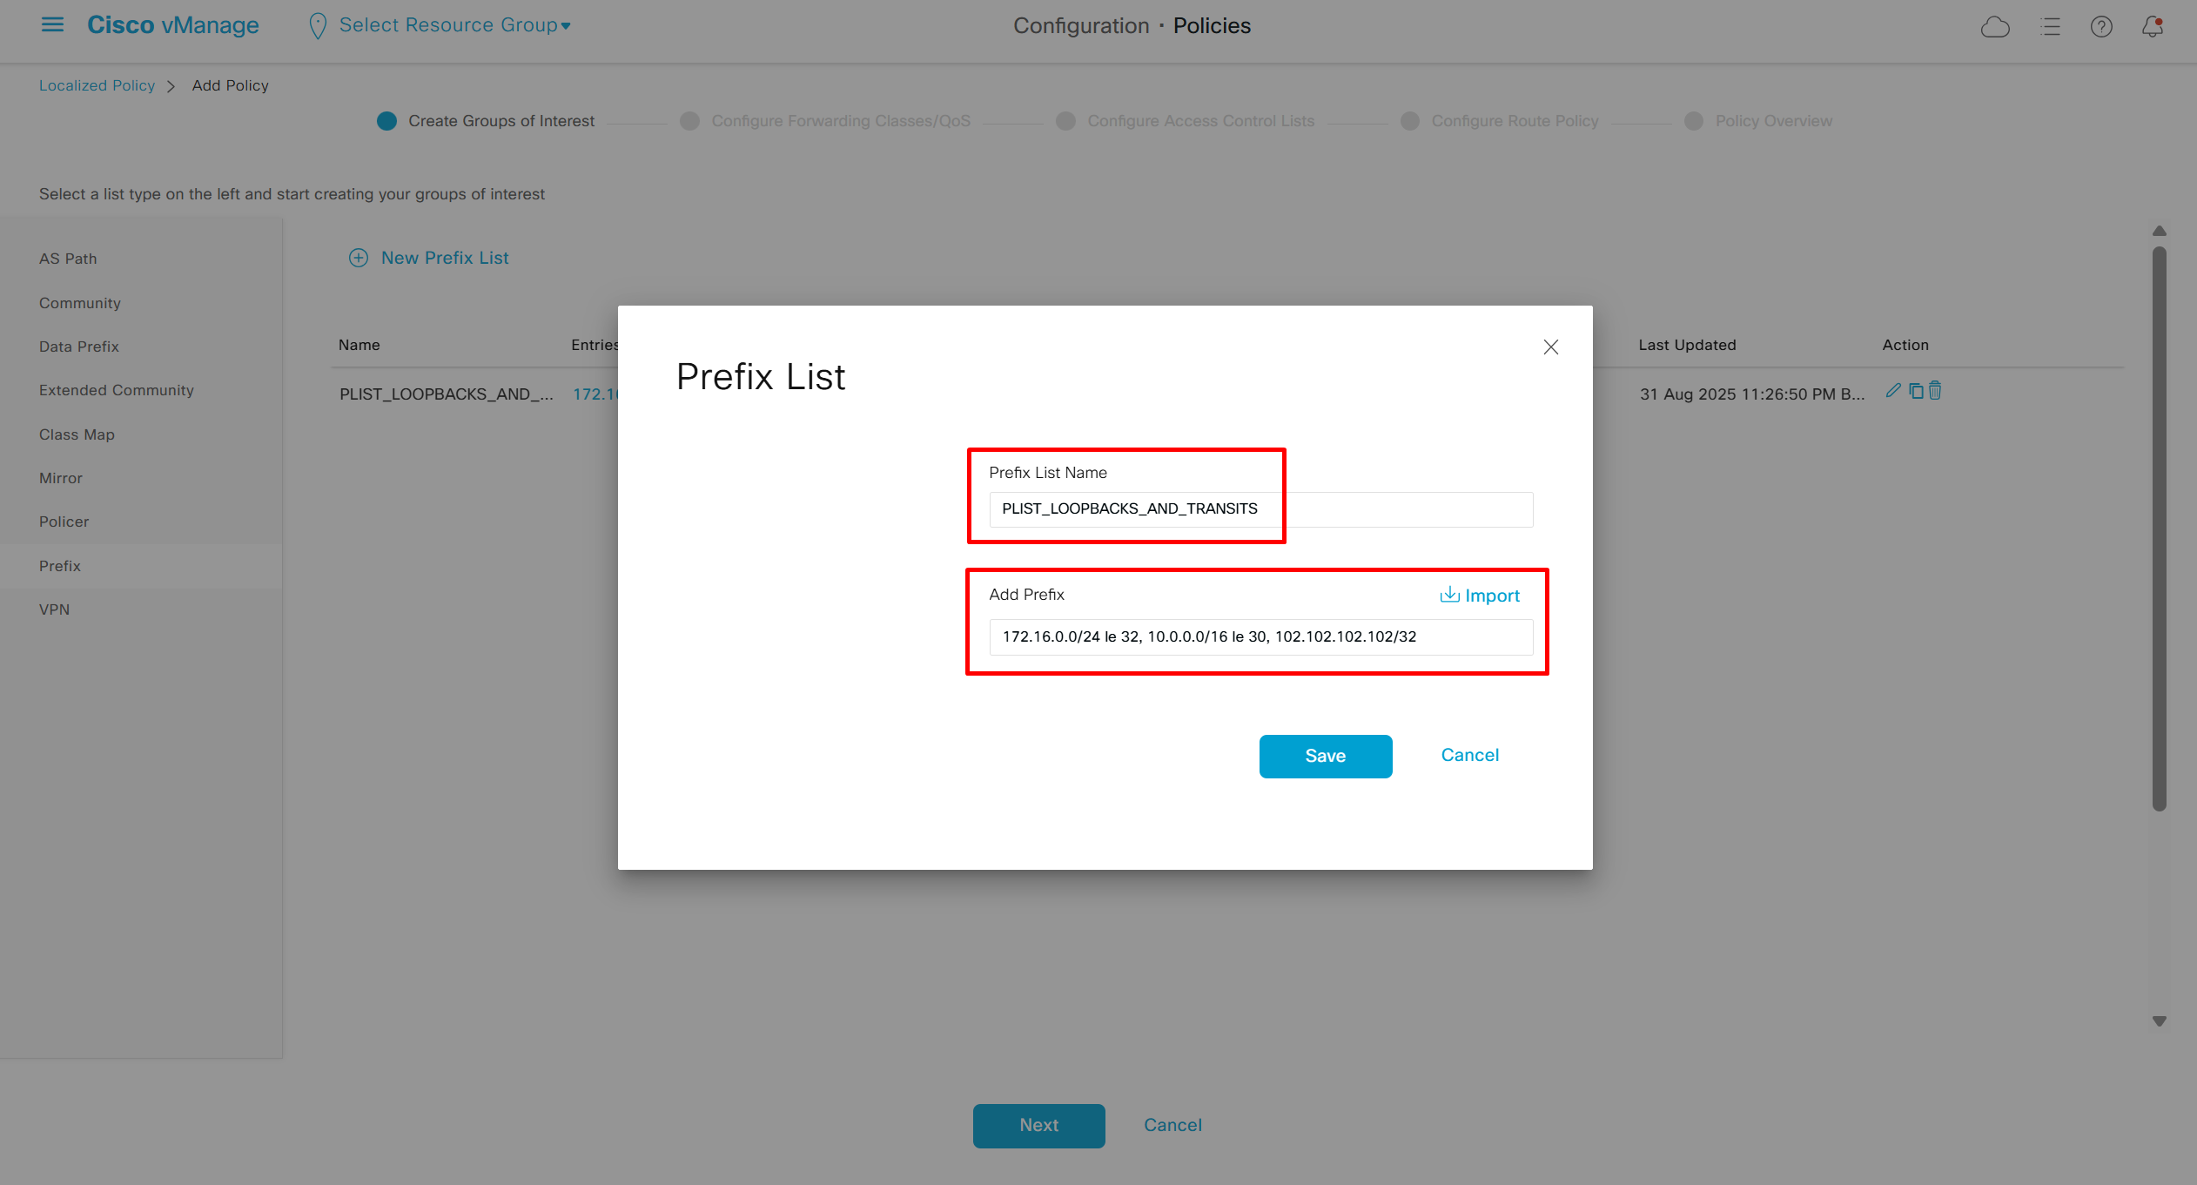The height and width of the screenshot is (1185, 2197).
Task: Select Data Prefix in the list types
Action: point(78,347)
